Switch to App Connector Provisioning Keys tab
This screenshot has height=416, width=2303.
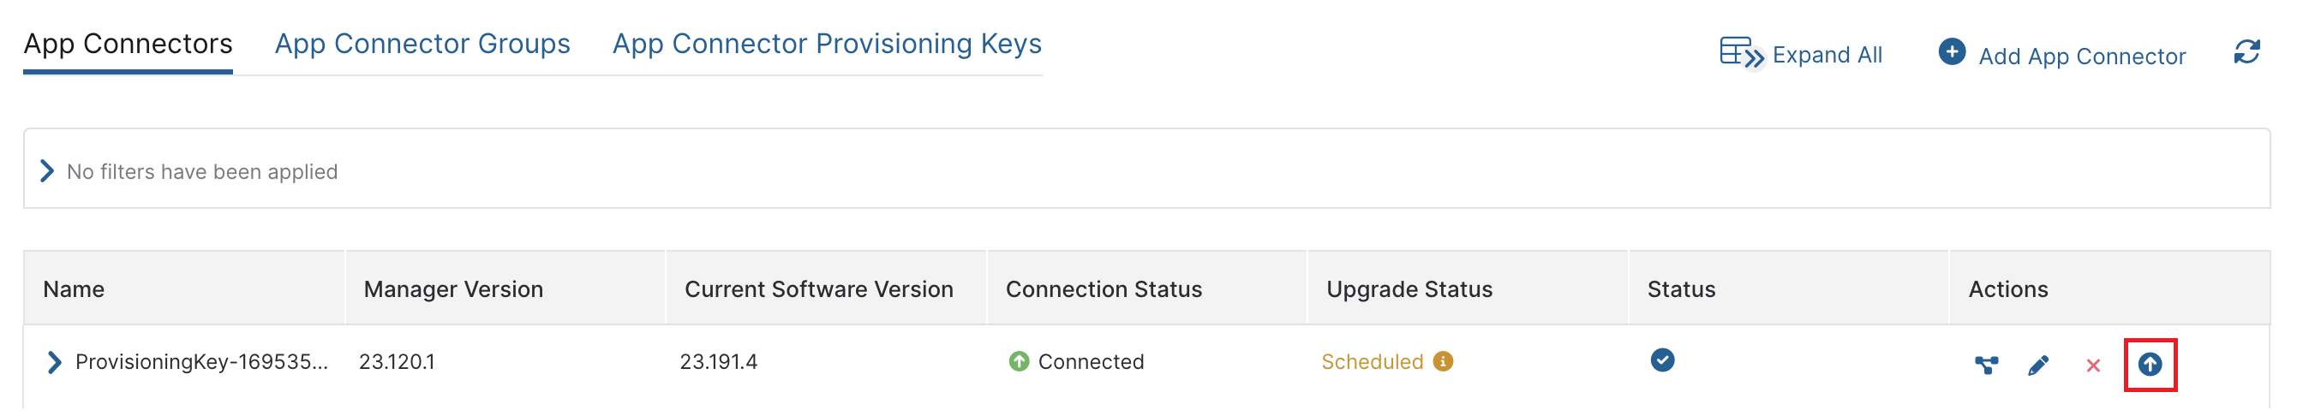click(827, 44)
